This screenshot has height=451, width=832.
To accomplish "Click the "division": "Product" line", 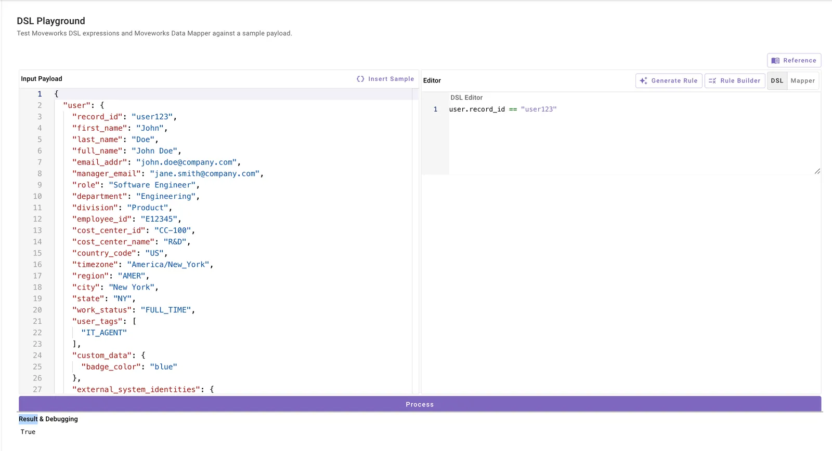I will [x=122, y=208].
